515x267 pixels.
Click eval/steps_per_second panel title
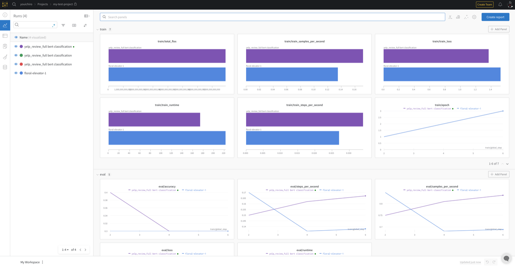305,186
